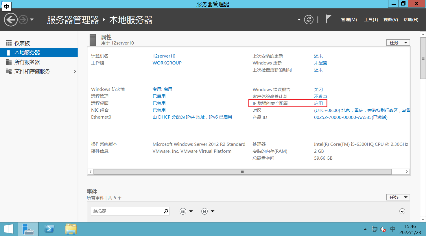Click IE 增强的安全配置 value 启用

pyautogui.click(x=318, y=104)
